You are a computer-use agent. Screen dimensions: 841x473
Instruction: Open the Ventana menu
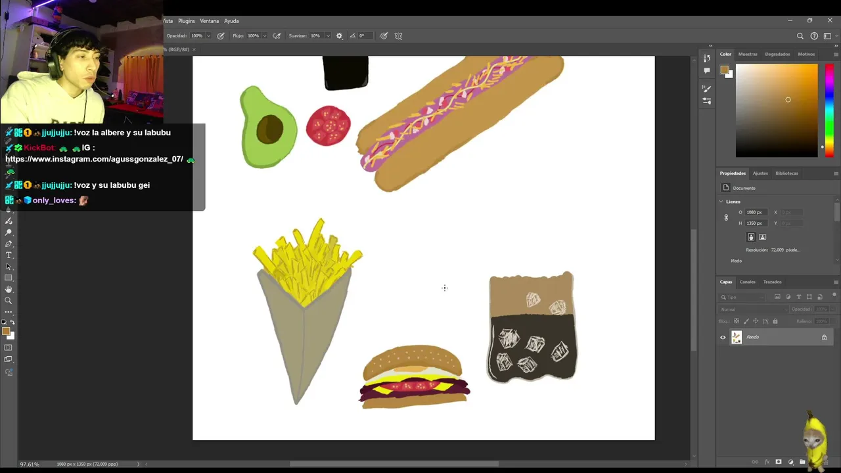[210, 21]
